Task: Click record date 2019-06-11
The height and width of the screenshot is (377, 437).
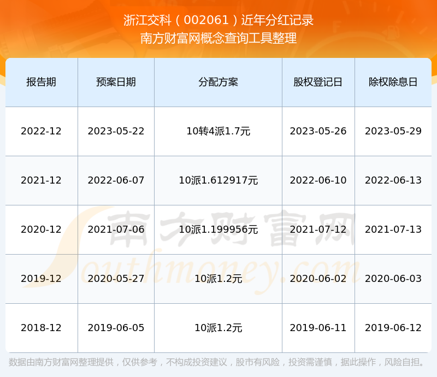Action: coord(318,328)
